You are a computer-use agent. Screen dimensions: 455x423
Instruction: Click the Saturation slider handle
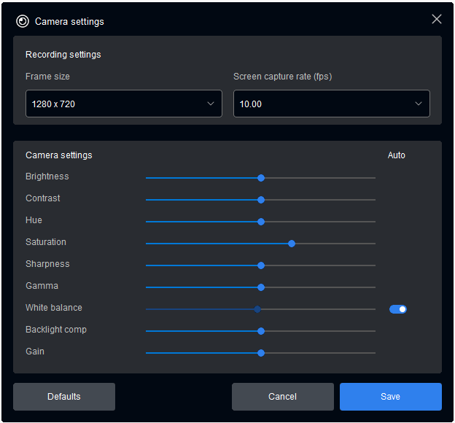point(292,244)
